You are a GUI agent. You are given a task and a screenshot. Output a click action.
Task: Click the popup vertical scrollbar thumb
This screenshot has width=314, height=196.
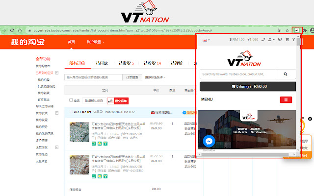tap(298, 42)
